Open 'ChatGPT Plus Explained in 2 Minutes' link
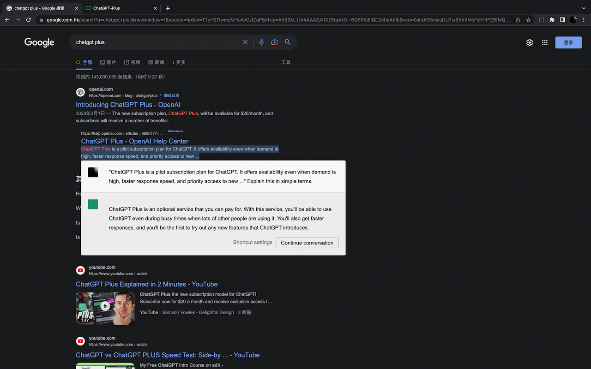 point(147,284)
